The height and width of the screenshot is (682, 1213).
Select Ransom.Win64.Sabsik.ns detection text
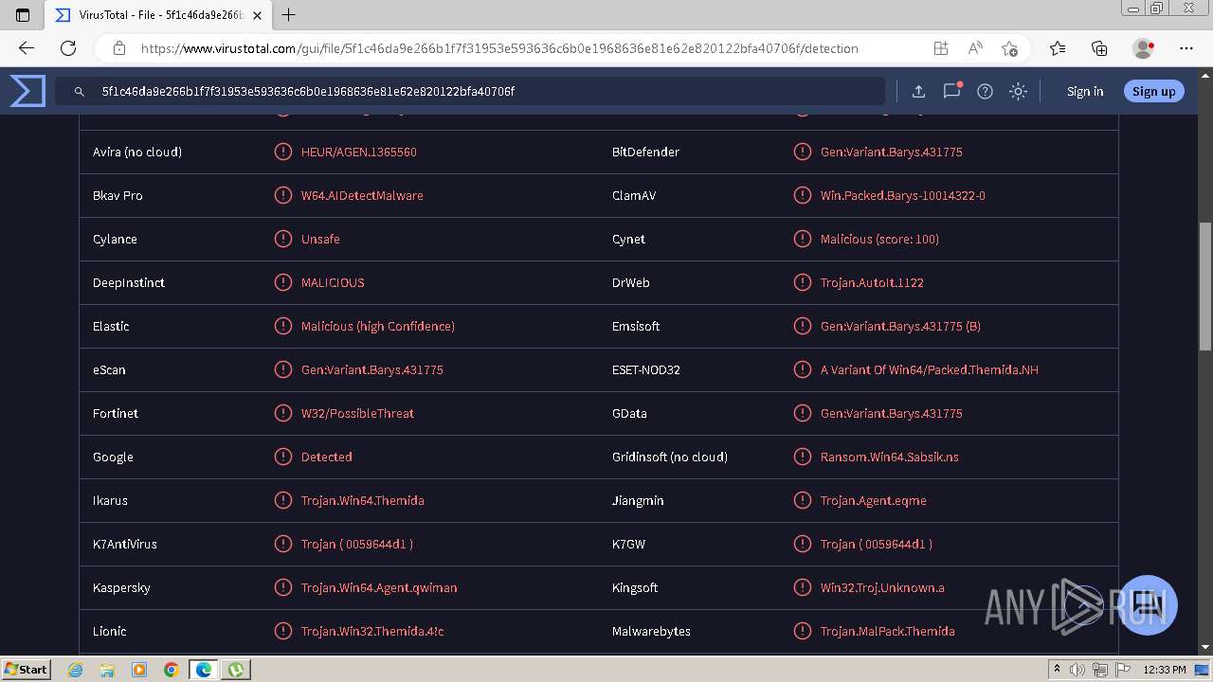click(x=890, y=457)
